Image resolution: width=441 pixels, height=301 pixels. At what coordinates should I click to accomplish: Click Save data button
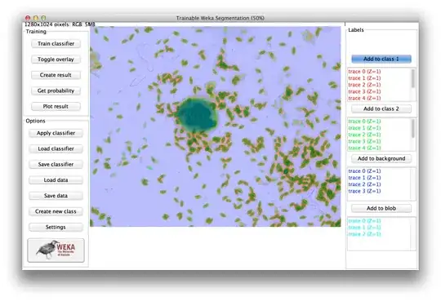click(56, 196)
